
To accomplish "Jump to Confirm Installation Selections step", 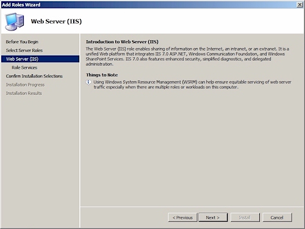I will tap(34, 76).
